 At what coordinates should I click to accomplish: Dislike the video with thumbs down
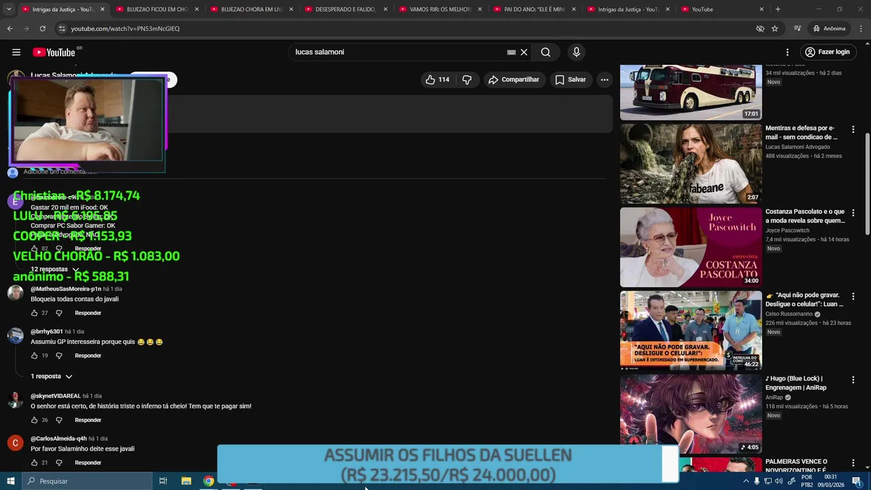[x=467, y=80]
